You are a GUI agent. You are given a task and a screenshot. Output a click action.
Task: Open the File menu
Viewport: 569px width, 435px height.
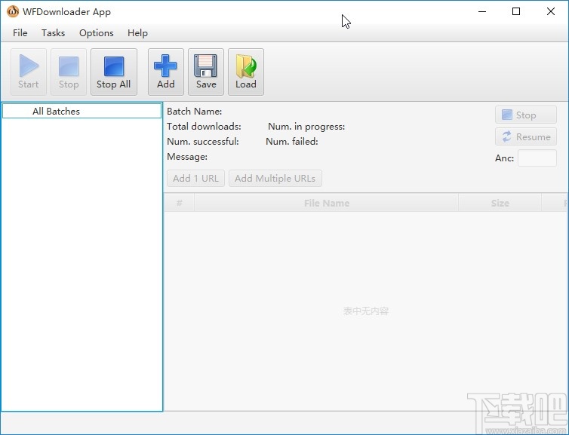click(20, 33)
